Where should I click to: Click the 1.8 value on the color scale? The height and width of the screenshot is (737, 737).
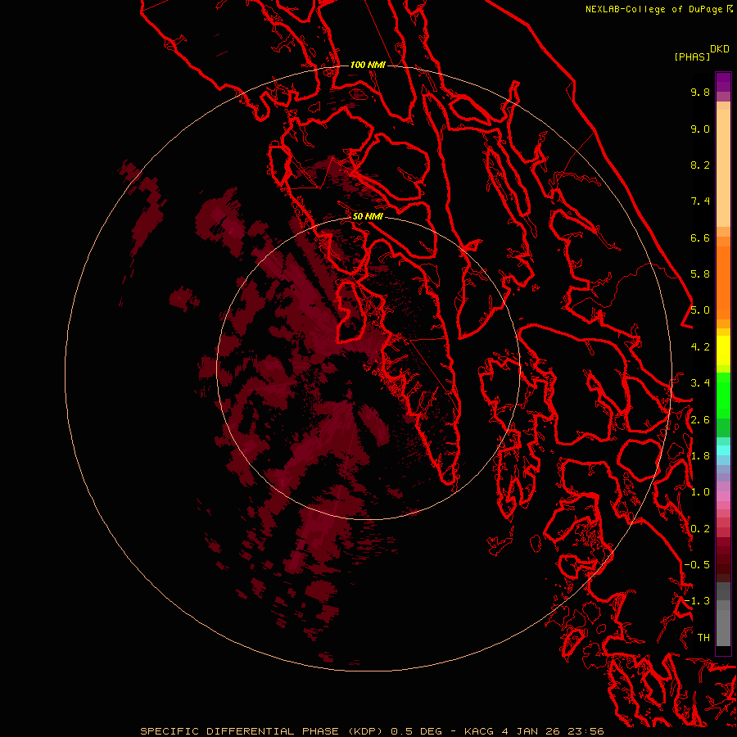(x=700, y=456)
